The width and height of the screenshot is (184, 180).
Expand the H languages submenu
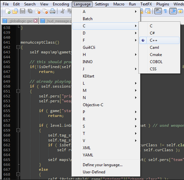(106, 55)
